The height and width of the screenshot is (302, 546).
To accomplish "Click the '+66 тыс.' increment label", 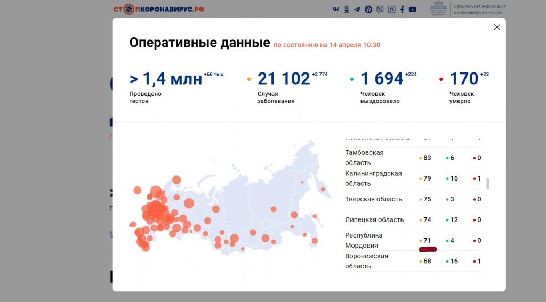I will click(x=214, y=74).
